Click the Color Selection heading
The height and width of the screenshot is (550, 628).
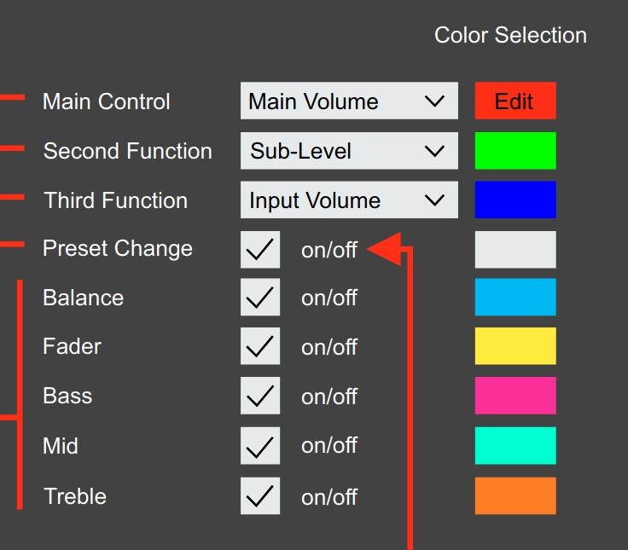point(510,36)
